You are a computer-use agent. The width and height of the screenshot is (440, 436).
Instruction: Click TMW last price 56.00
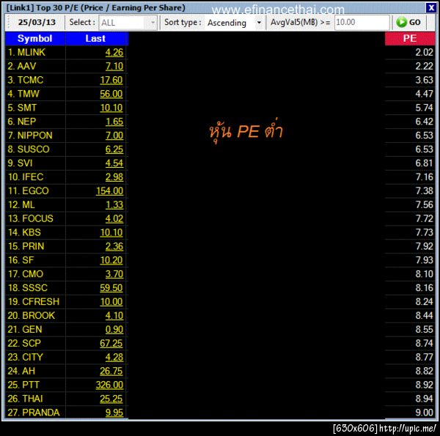click(111, 94)
